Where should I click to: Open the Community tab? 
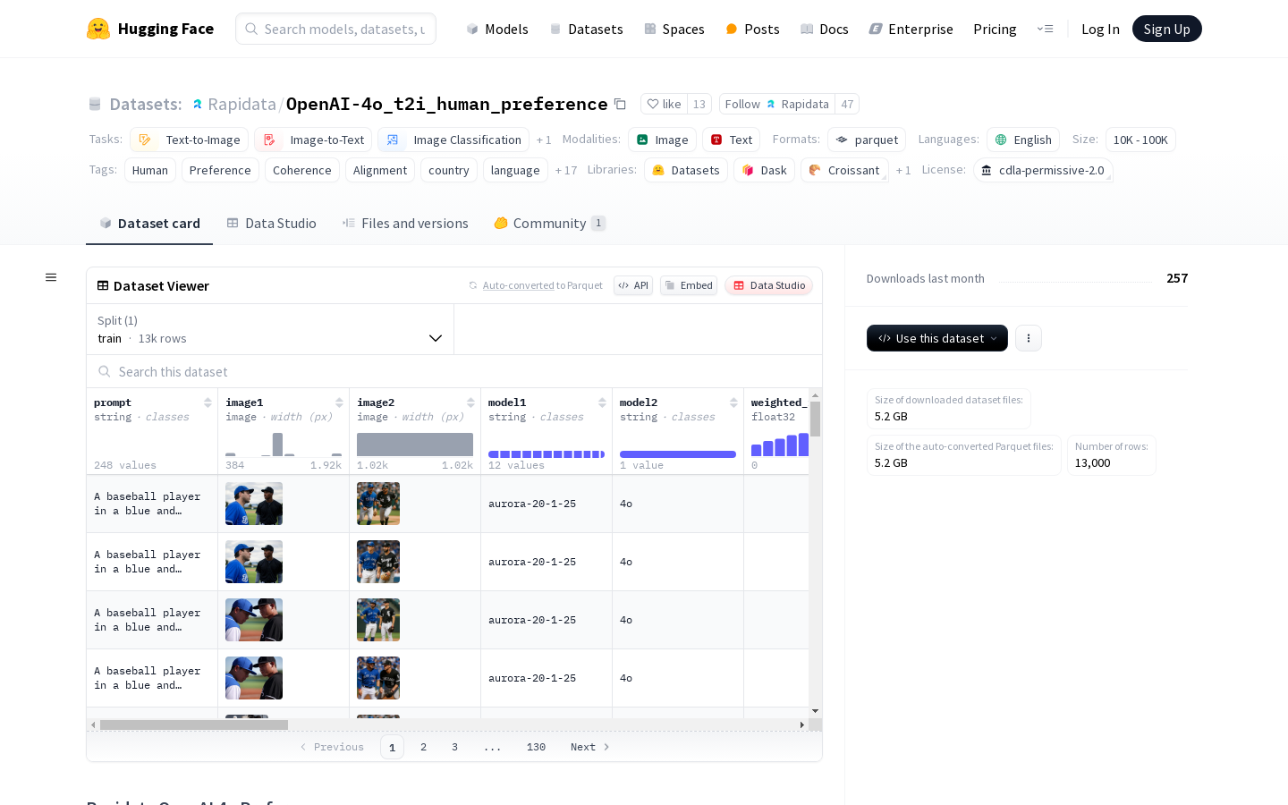(549, 224)
